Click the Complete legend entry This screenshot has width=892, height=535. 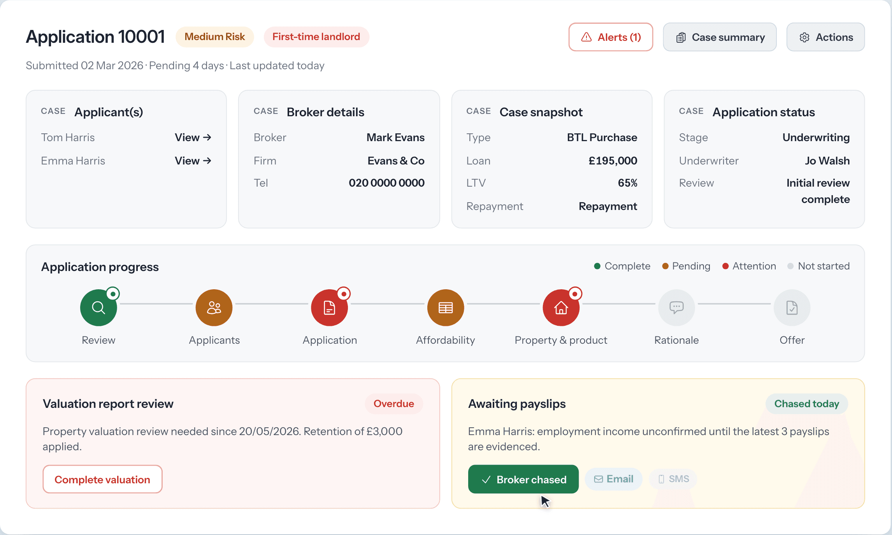click(x=622, y=266)
